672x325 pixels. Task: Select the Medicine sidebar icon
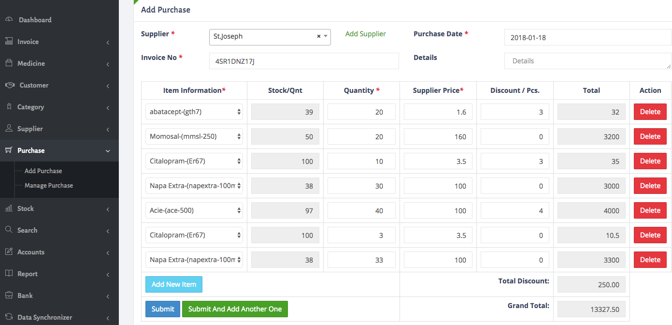tap(9, 63)
